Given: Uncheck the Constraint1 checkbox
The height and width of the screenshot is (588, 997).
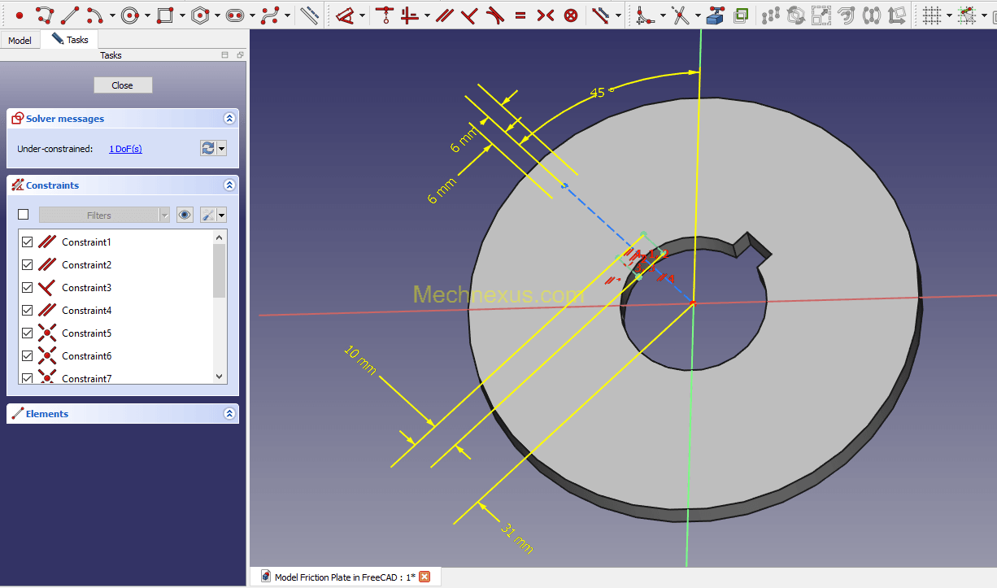Looking at the screenshot, I should [27, 242].
